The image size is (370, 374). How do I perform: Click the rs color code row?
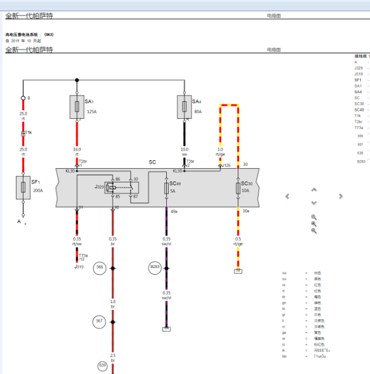tap(303, 344)
